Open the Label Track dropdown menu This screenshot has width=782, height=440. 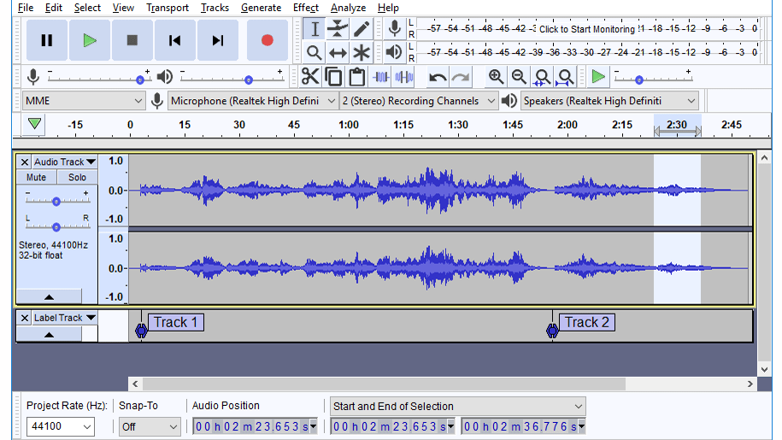click(65, 318)
